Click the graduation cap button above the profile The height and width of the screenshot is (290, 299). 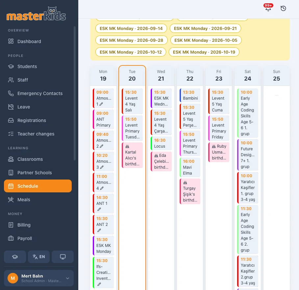click(15, 257)
